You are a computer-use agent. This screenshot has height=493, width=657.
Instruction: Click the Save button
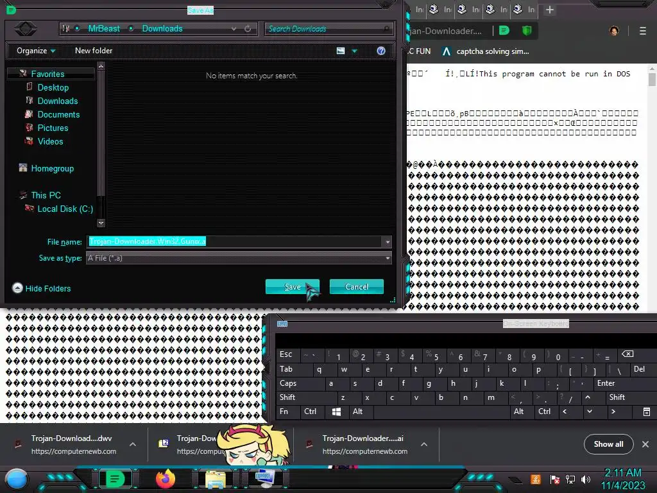pyautogui.click(x=293, y=287)
